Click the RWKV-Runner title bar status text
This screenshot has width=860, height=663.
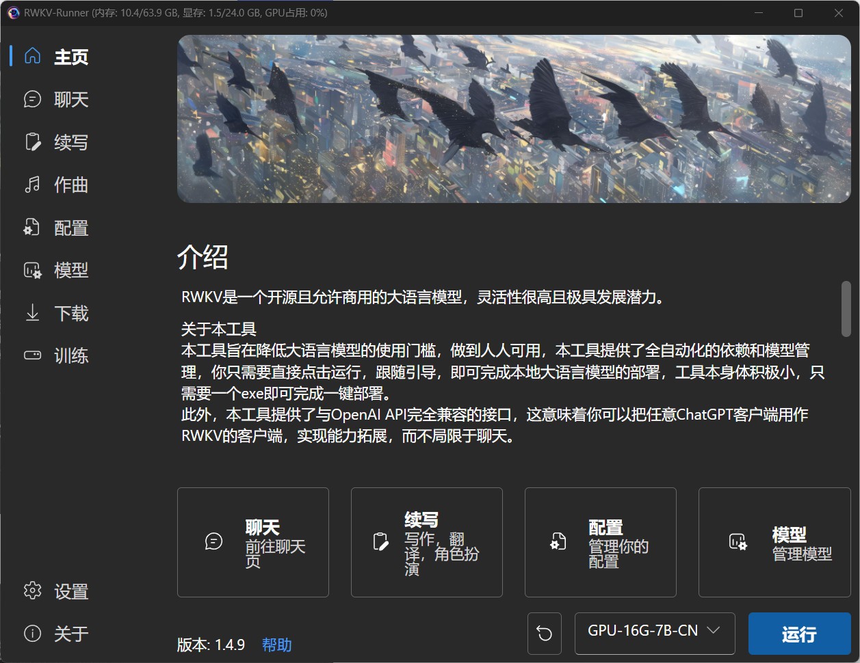[x=176, y=13]
